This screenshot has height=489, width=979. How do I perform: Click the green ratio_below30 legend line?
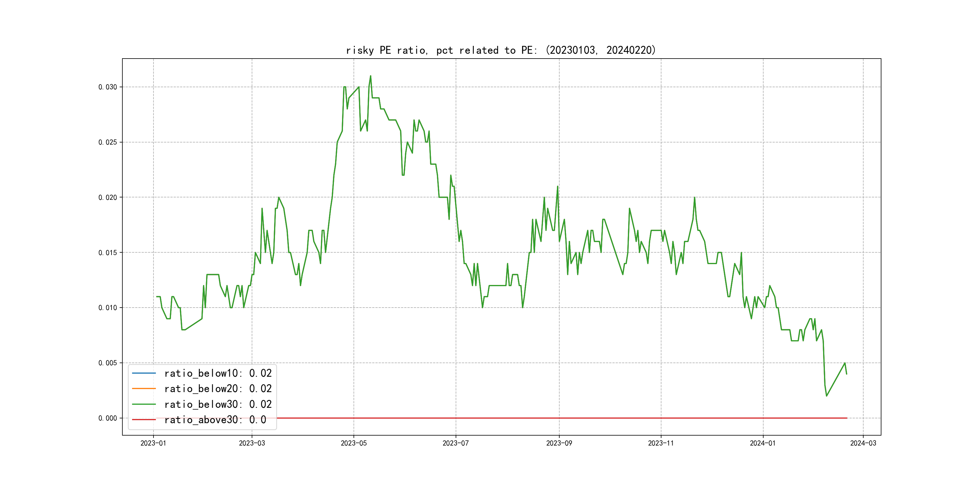point(144,404)
